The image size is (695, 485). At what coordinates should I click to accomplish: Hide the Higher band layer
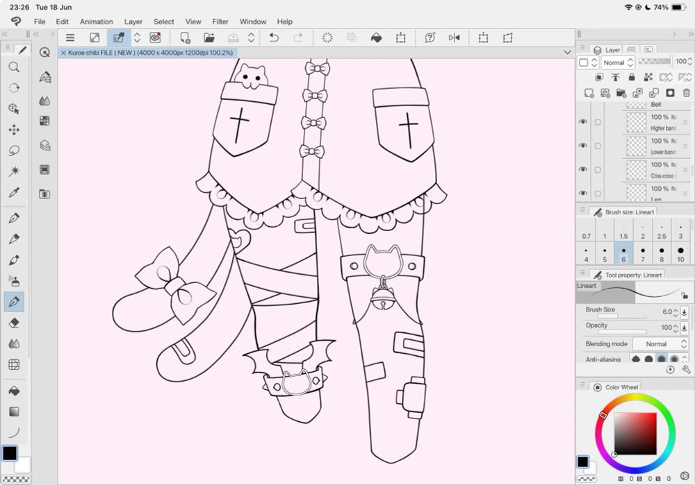click(x=583, y=122)
